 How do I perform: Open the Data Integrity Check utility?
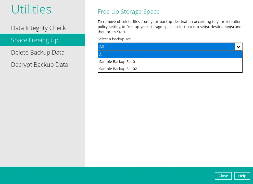coord(38,28)
